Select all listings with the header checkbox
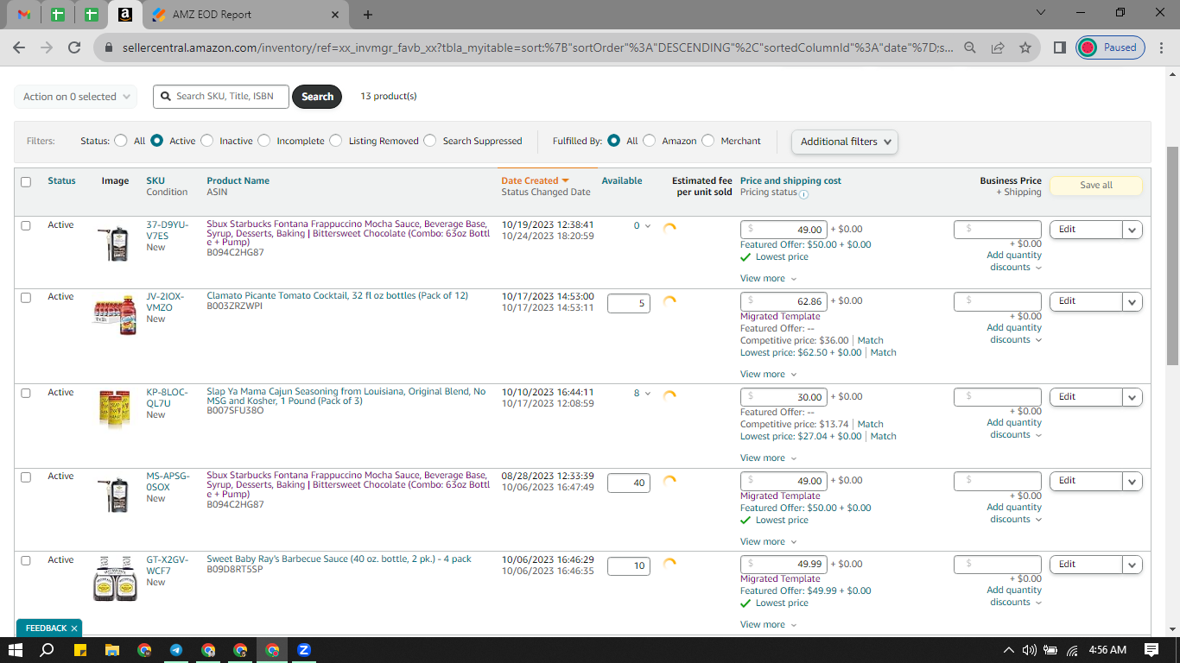 (26, 182)
